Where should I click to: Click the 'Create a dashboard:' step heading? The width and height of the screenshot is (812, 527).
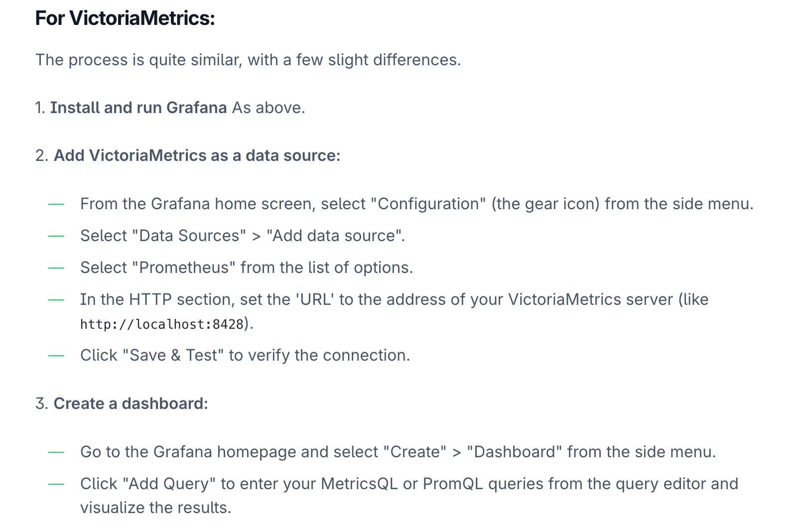pos(131,403)
